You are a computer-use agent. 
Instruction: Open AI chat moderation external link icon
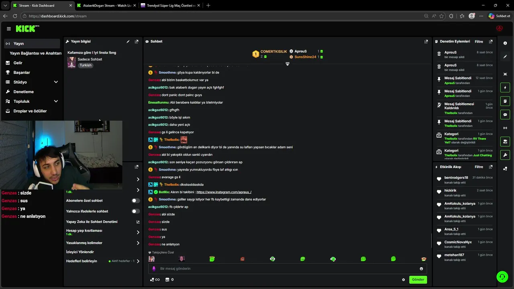[x=138, y=222]
